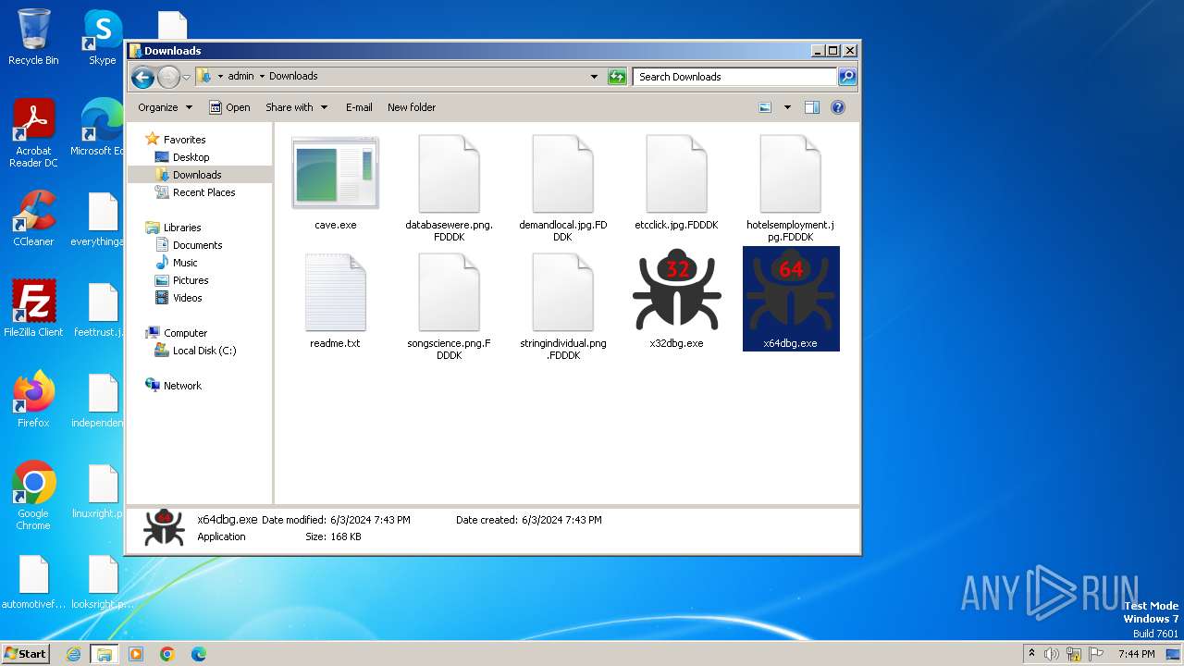Open Internet Explorer in taskbar
This screenshot has height=666, width=1184.
point(73,654)
